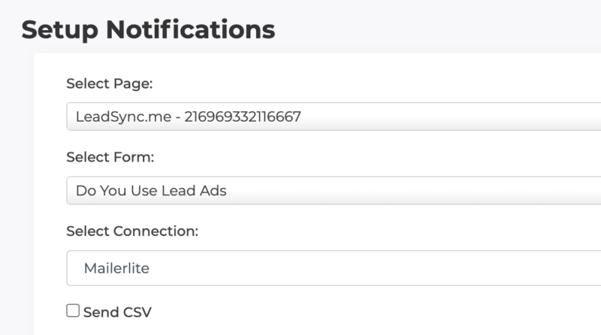Viewport: 601px width, 335px height.
Task: Click the word "CSV" beside the checkbox
Action: click(x=136, y=312)
